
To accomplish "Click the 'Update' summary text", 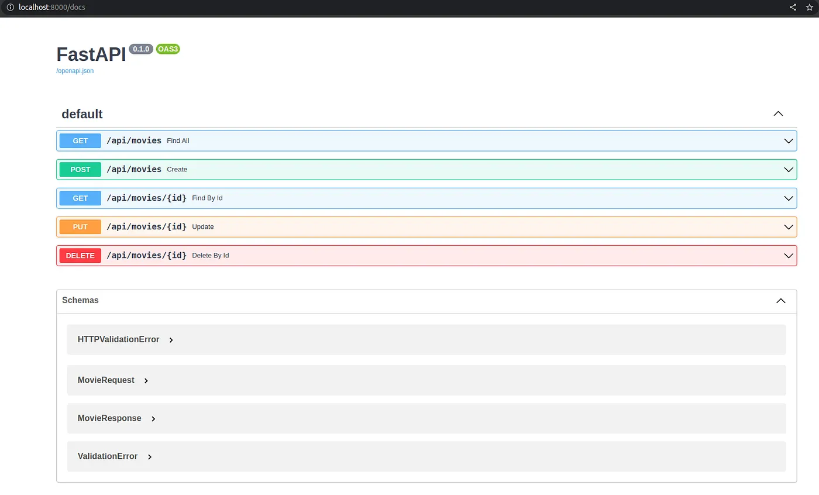I will [203, 226].
